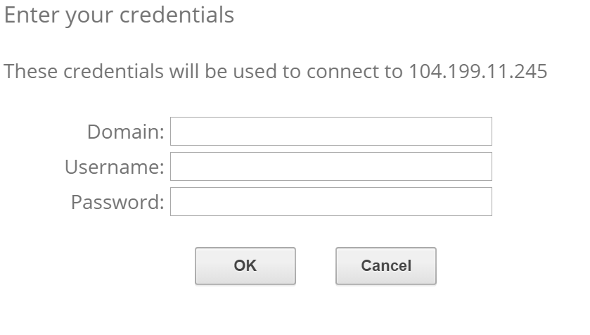Click "credentials" in the top heading
590x335 pixels.
pos(177,15)
